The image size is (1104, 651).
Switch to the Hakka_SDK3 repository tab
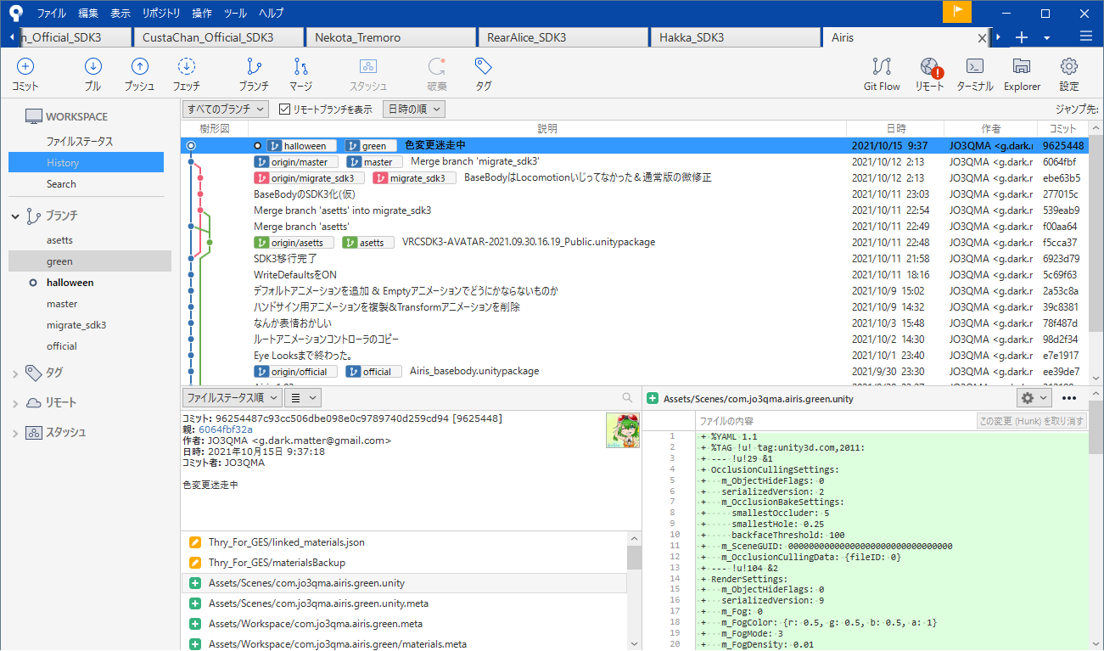pos(735,37)
